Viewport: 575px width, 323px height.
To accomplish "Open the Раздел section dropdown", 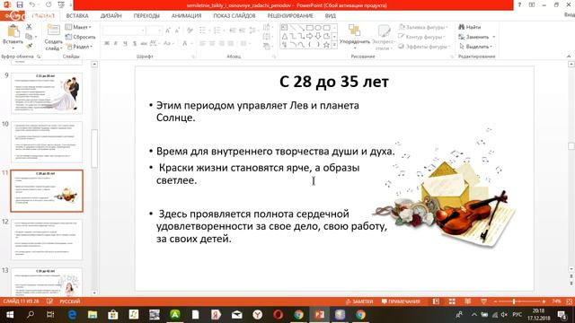I will click(x=79, y=47).
